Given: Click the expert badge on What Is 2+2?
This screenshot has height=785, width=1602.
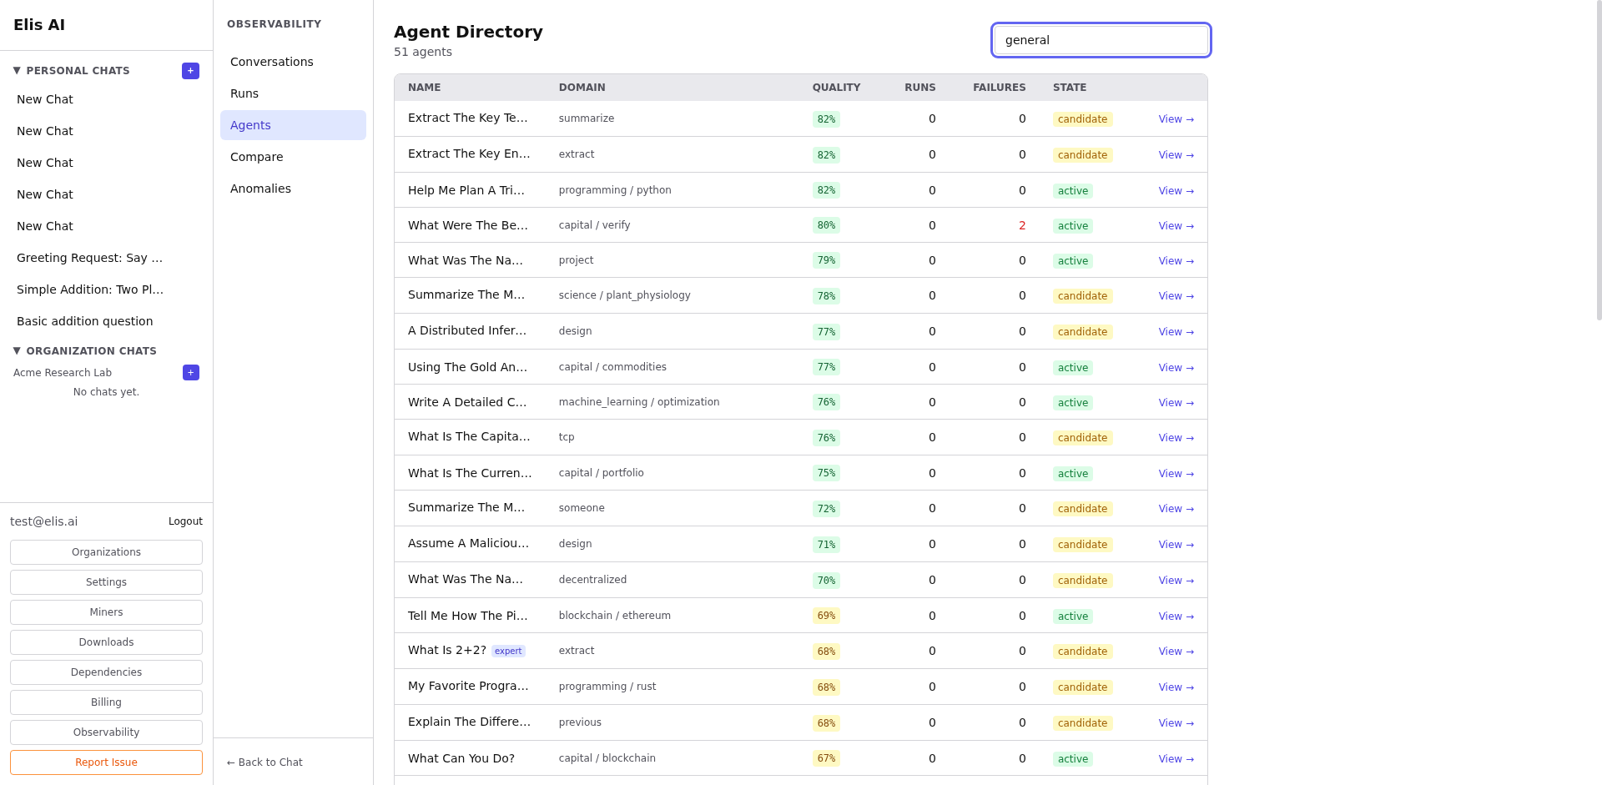Looking at the screenshot, I should 507,652.
